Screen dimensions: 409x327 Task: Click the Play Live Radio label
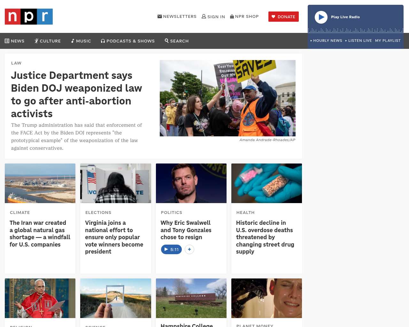345,17
